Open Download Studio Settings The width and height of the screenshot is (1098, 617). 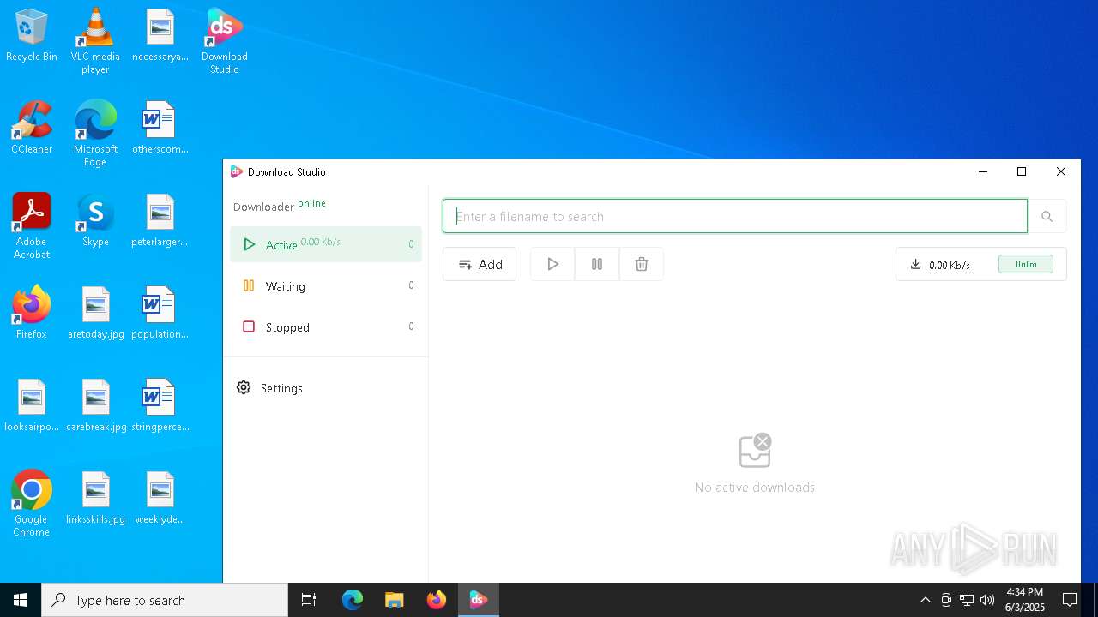coord(326,388)
